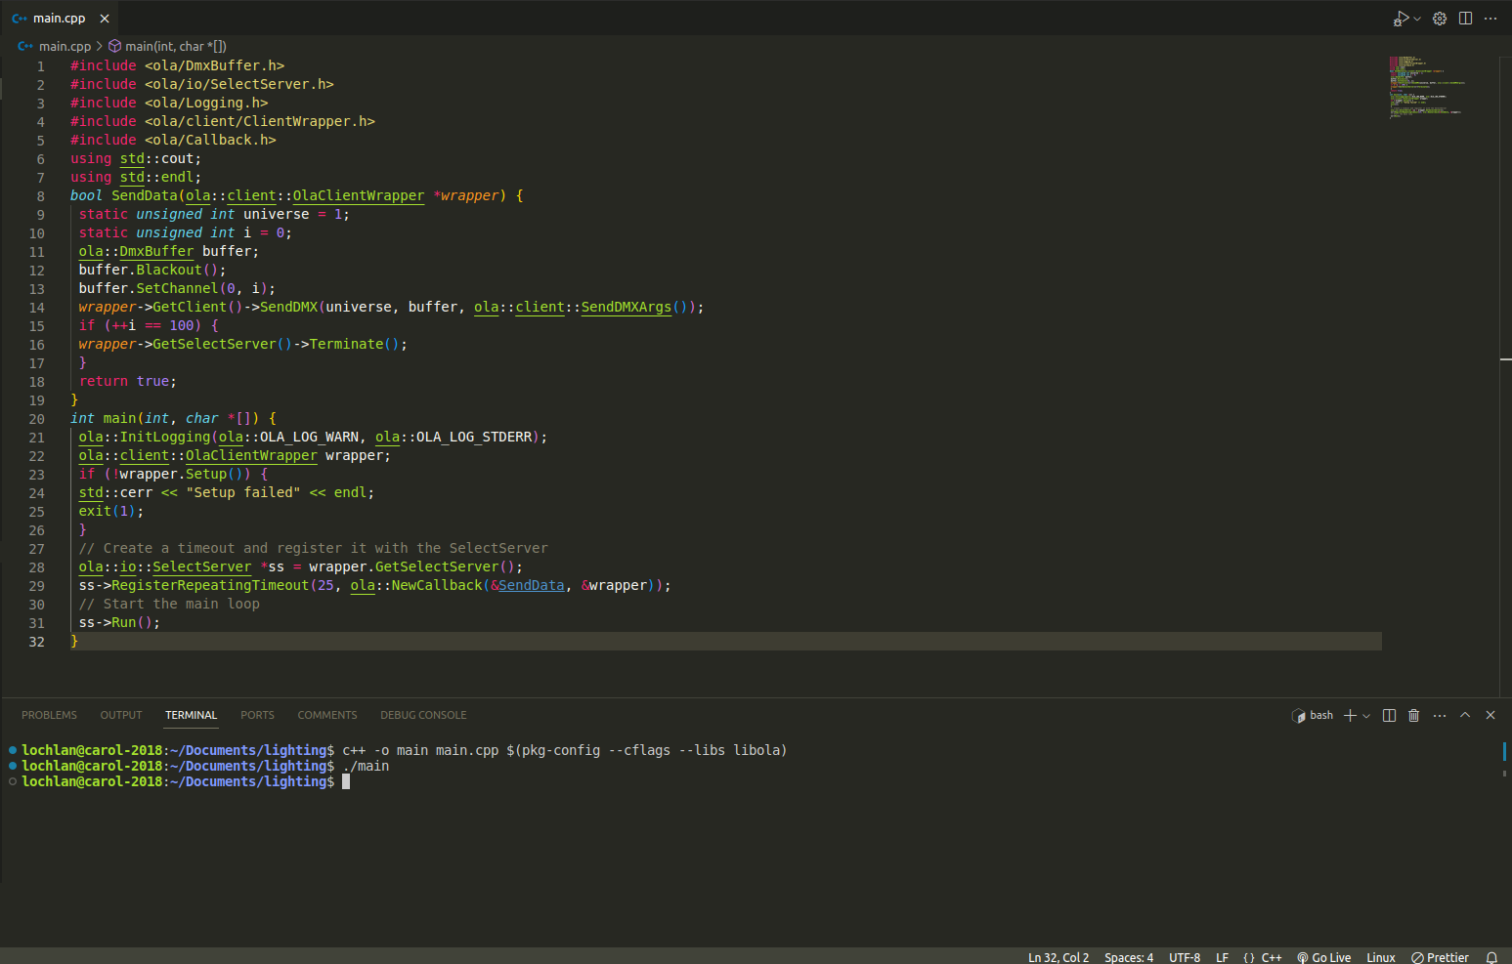Start a server with Go Live
The width and height of the screenshot is (1512, 964).
pyautogui.click(x=1324, y=957)
